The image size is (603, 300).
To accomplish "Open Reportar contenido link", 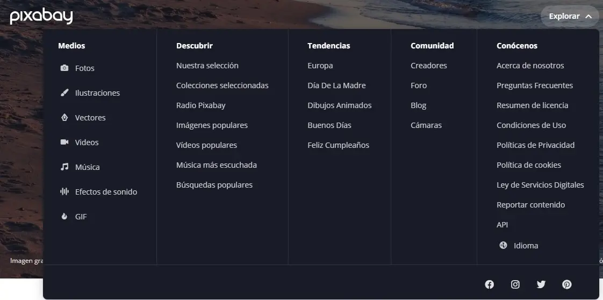I will pos(530,205).
